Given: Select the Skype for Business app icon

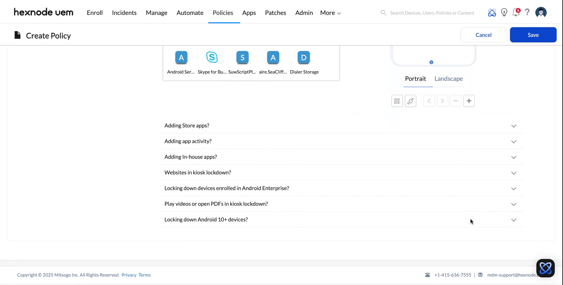Looking at the screenshot, I should 212,57.
